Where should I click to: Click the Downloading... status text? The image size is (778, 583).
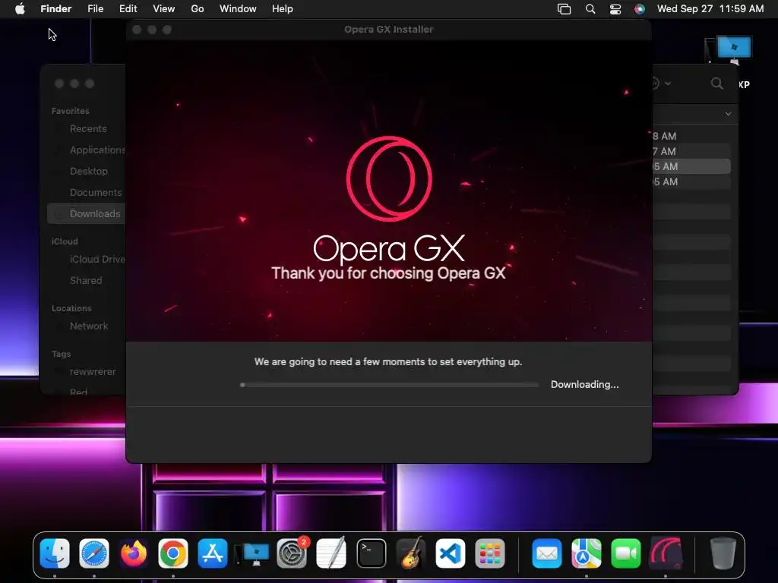[x=584, y=385]
